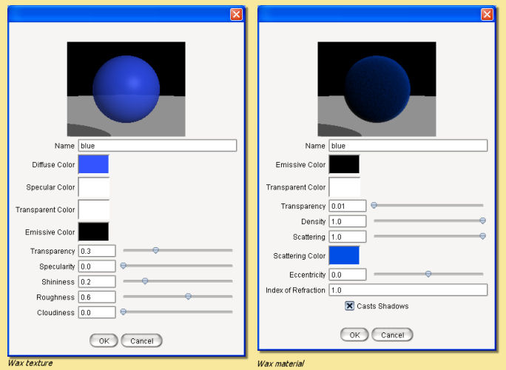Open the Transparent Color swatch in the material dialog
The height and width of the screenshot is (370, 506).
coord(344,187)
